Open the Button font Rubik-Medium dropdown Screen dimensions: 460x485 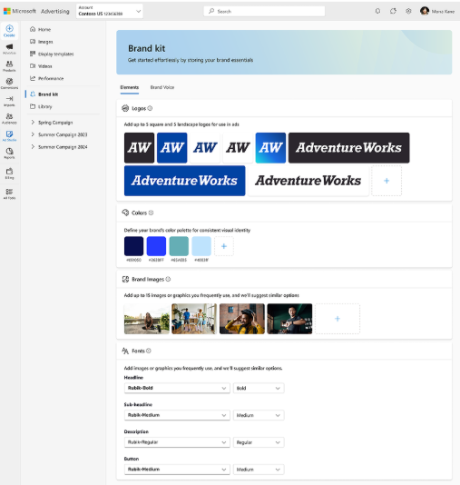tap(177, 470)
